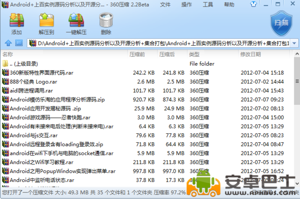Click the date 2012-07-02 14:44

point(262,82)
